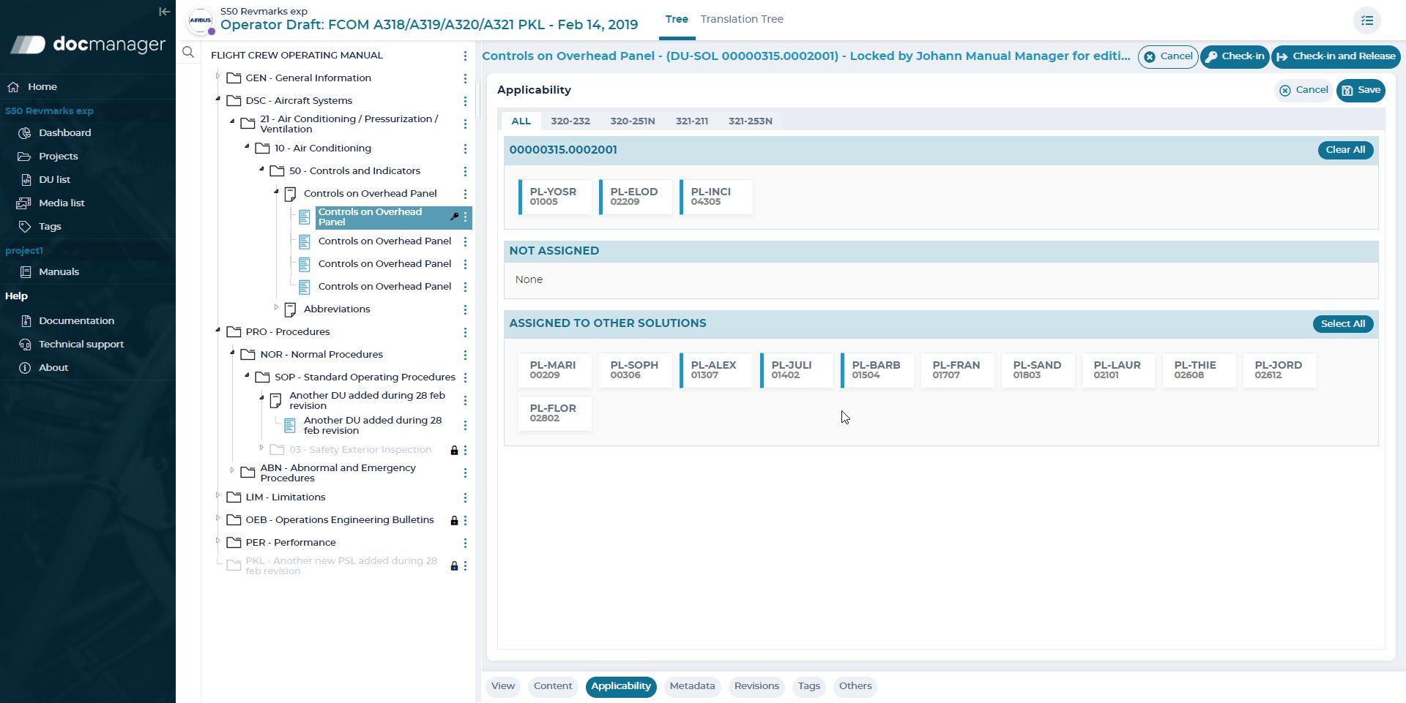Toggle aircraft PL-INCI 04305 assignment
Viewport: 1406px width, 703px height.
pyautogui.click(x=715, y=197)
